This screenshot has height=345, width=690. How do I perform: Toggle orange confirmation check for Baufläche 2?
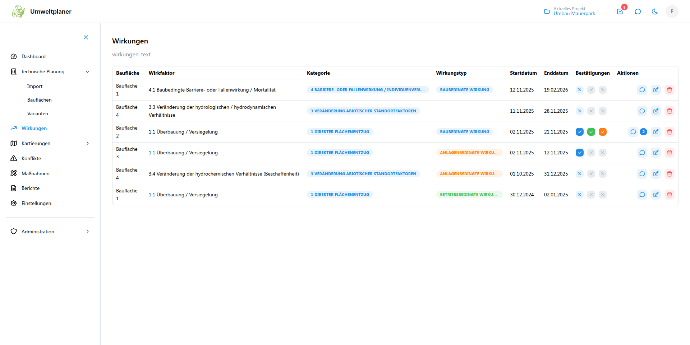[603, 132]
